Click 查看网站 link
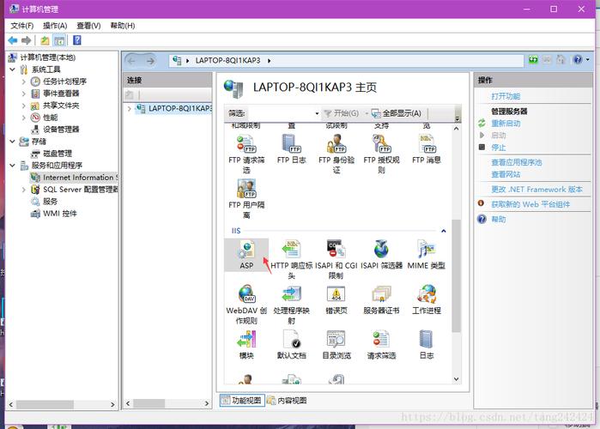Viewport: 600px width, 429px height. coord(506,175)
